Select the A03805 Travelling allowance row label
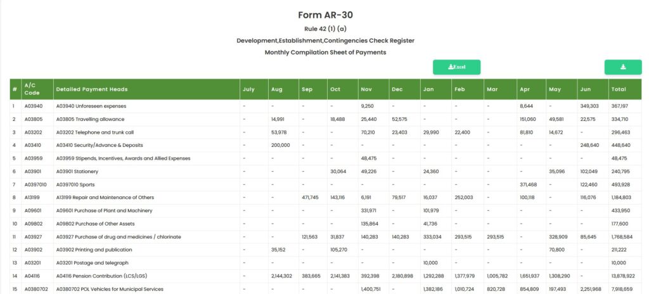 [x=90, y=119]
